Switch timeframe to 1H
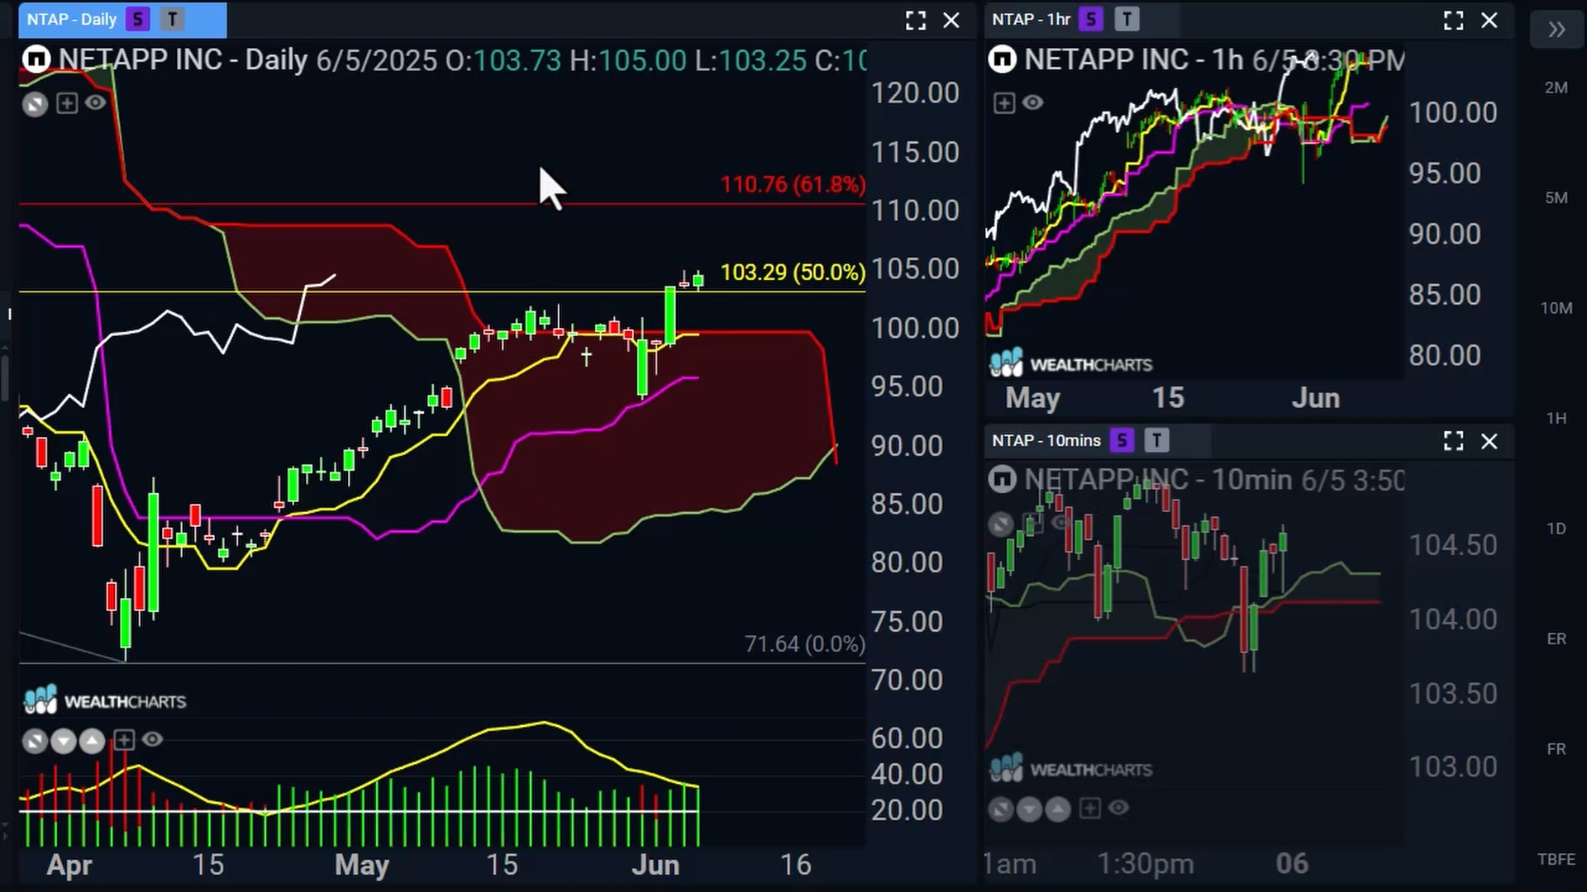 1556,419
